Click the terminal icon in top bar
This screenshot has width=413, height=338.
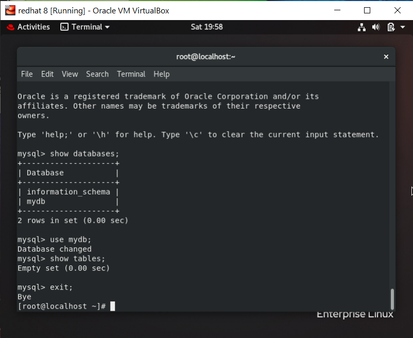64,27
